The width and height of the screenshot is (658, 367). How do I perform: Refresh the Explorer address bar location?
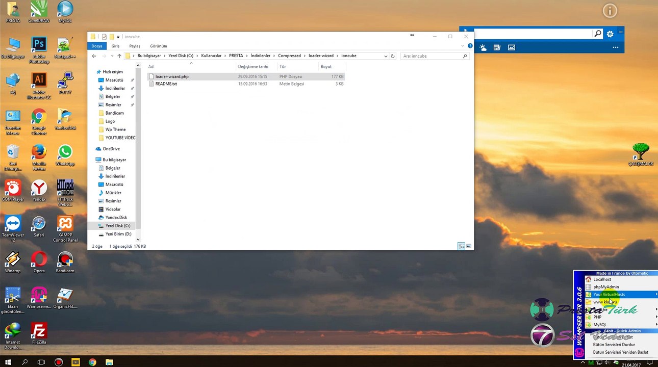click(x=393, y=56)
